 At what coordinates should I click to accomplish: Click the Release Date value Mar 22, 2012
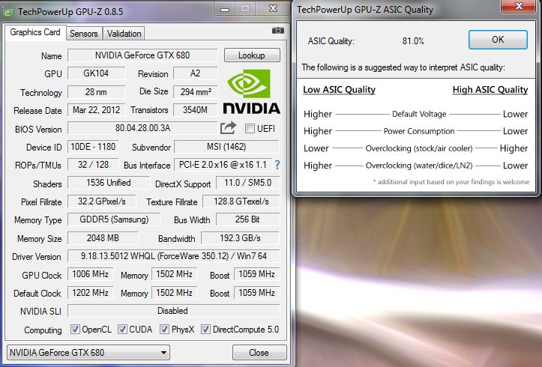[x=96, y=110]
